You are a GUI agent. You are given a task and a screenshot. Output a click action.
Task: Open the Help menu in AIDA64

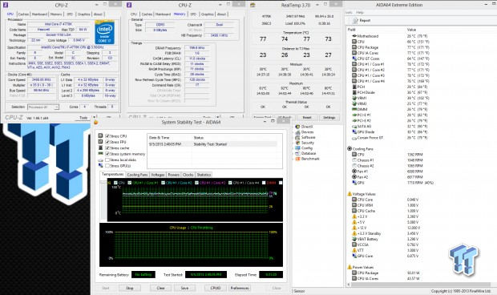(360, 12)
